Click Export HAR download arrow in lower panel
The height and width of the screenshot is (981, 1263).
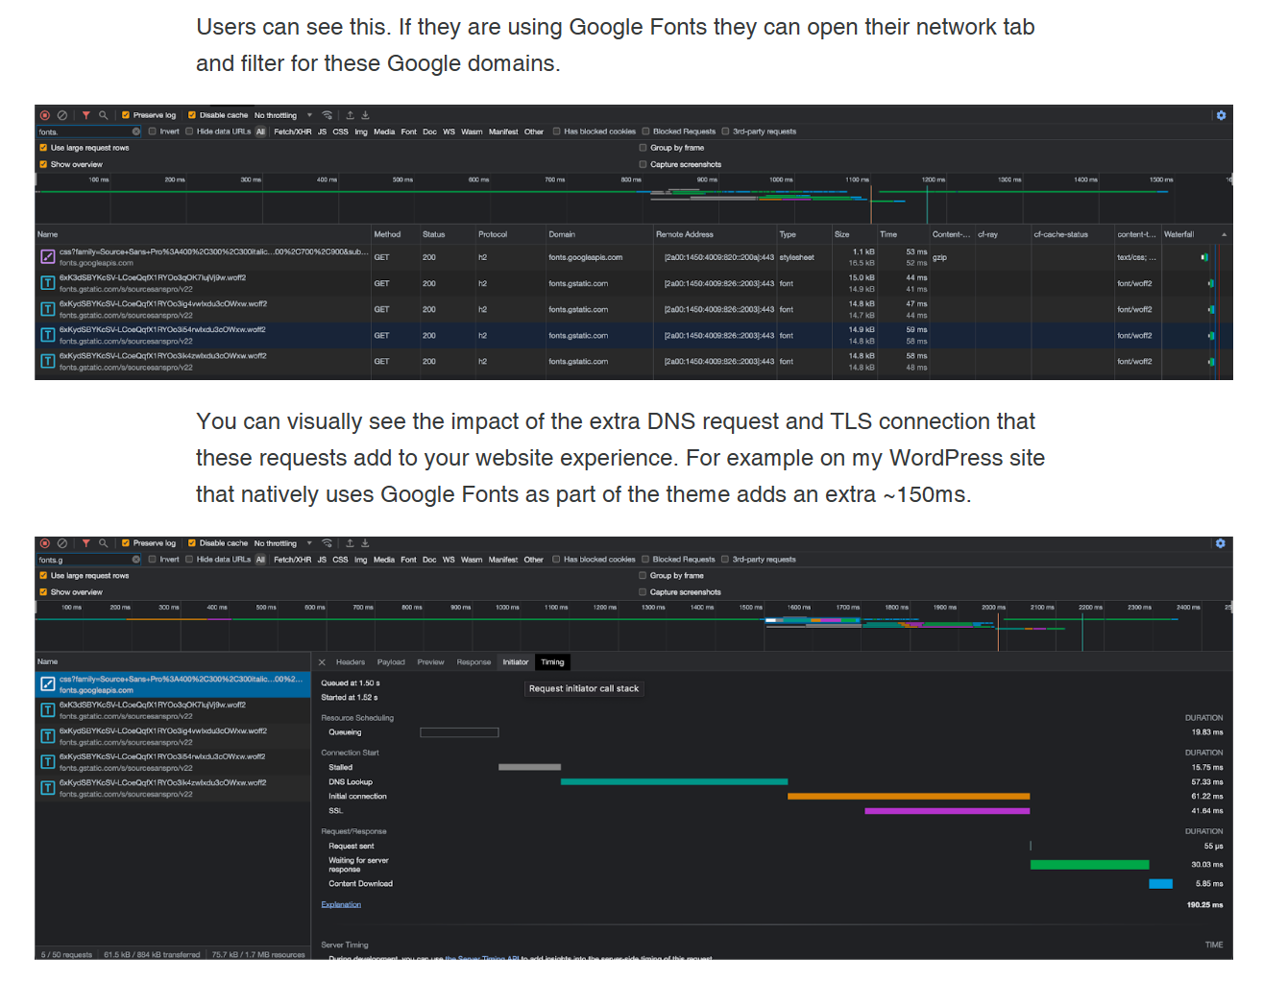coord(366,543)
